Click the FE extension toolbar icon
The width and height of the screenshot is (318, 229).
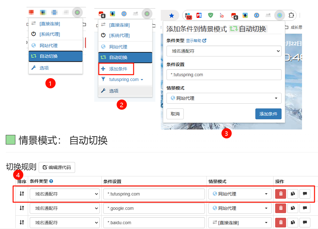[199, 15]
